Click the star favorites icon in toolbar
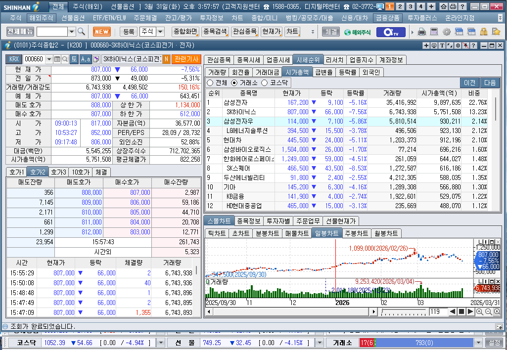The width and height of the screenshot is (507, 350). [496, 32]
